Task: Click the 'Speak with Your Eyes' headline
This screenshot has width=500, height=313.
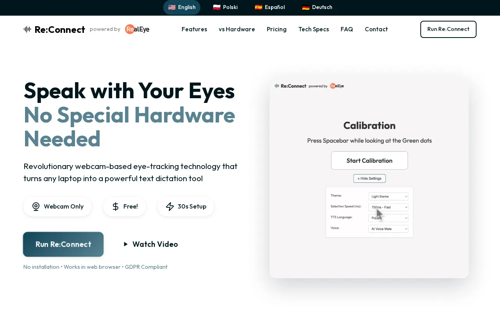Action: click(x=129, y=90)
